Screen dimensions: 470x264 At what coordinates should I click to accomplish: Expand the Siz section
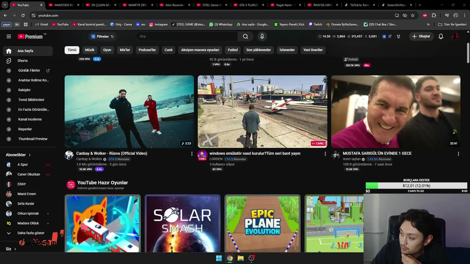(x=11, y=249)
